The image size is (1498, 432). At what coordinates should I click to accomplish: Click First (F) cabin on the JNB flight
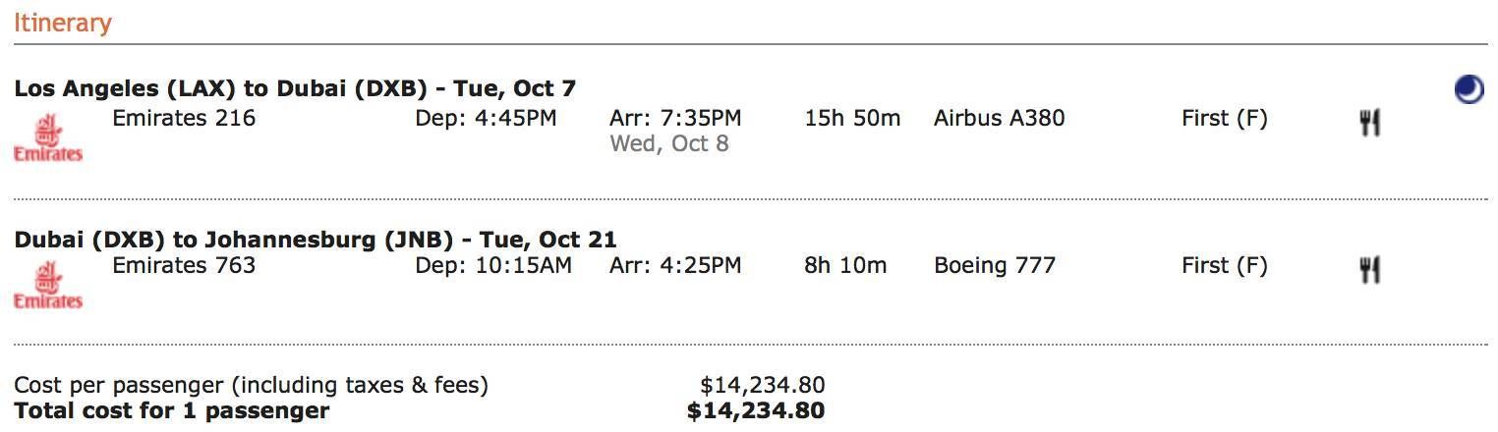[x=1225, y=265]
